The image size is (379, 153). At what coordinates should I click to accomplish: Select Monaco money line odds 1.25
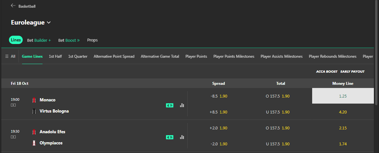pos(343,96)
